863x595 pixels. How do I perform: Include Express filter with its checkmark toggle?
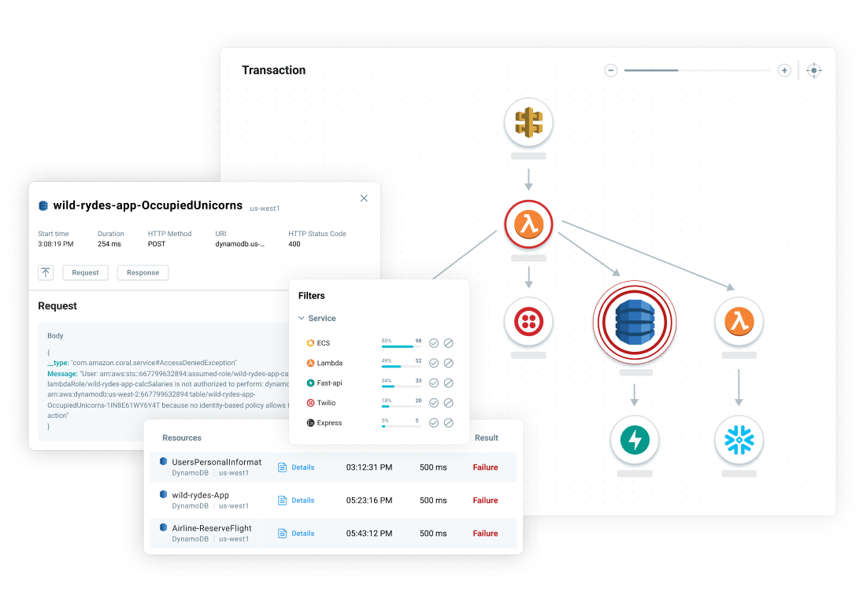434,423
